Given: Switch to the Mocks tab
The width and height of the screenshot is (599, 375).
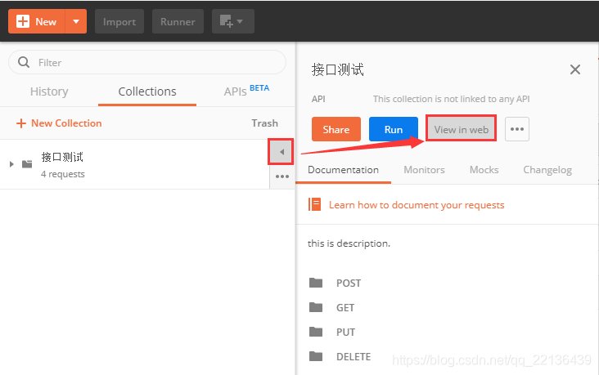Looking at the screenshot, I should (x=484, y=170).
